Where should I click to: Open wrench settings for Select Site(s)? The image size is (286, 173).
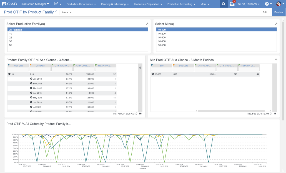(276, 24)
